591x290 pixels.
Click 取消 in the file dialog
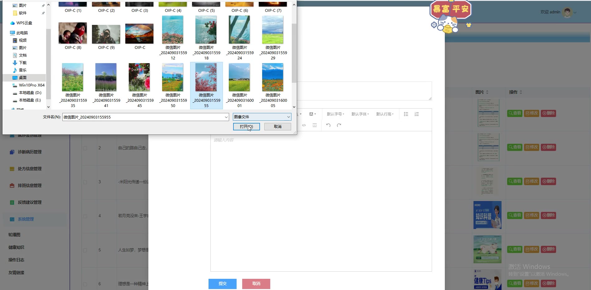(278, 127)
